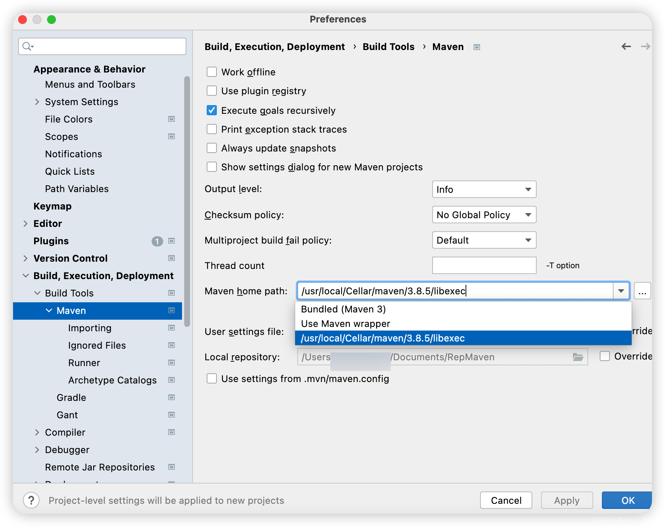Click project-level icon beside Gradle
665x527 pixels.
[172, 397]
